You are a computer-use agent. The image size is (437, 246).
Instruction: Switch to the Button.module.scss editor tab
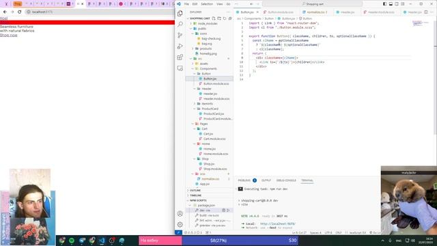pos(281,12)
